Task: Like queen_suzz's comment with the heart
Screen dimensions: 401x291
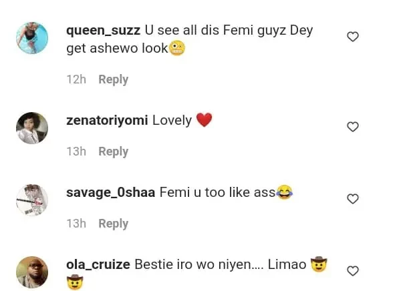Action: pos(353,37)
